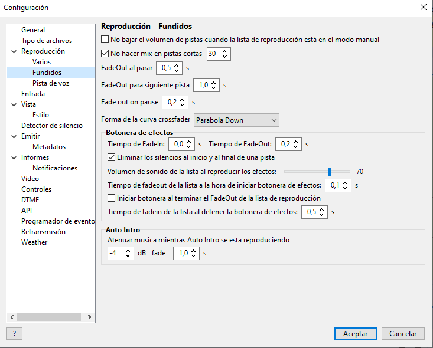Adjust the effects playback volume slider
Image resolution: width=433 pixels, height=348 pixels.
click(x=330, y=172)
